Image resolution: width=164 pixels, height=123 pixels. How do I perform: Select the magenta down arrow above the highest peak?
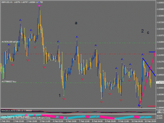click(39, 6)
